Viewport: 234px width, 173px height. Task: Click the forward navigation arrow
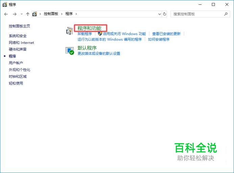[x=15, y=14]
